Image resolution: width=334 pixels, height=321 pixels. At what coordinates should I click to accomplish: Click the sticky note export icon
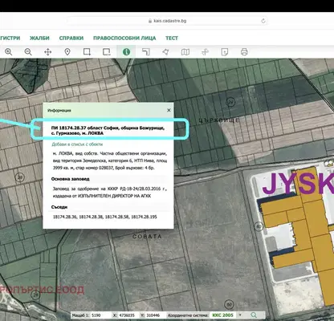[225, 52]
